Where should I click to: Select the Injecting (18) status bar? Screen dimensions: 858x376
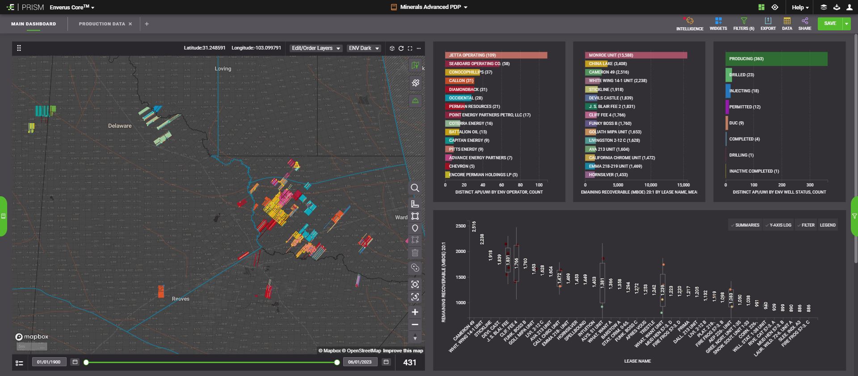(728, 91)
